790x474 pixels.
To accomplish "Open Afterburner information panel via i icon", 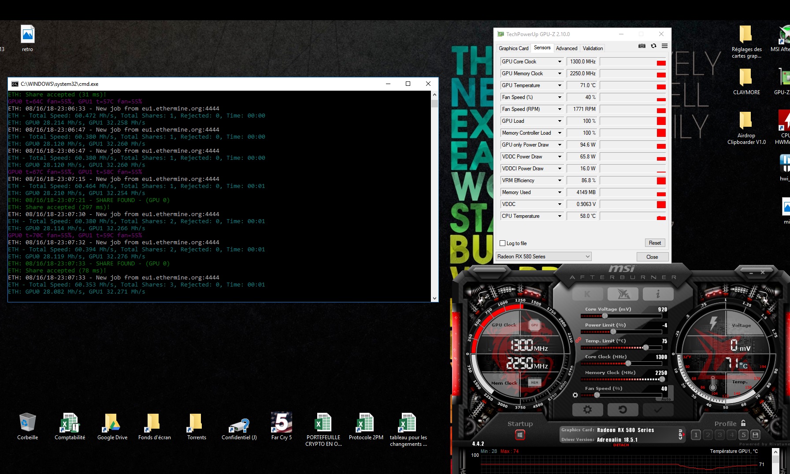I will tap(658, 294).
